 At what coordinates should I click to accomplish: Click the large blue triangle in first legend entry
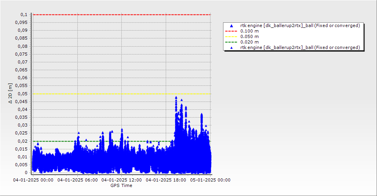(x=231, y=25)
